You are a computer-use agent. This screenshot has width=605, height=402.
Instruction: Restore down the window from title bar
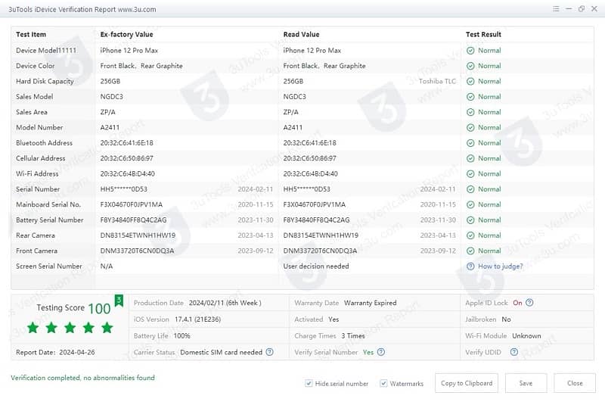pos(582,8)
